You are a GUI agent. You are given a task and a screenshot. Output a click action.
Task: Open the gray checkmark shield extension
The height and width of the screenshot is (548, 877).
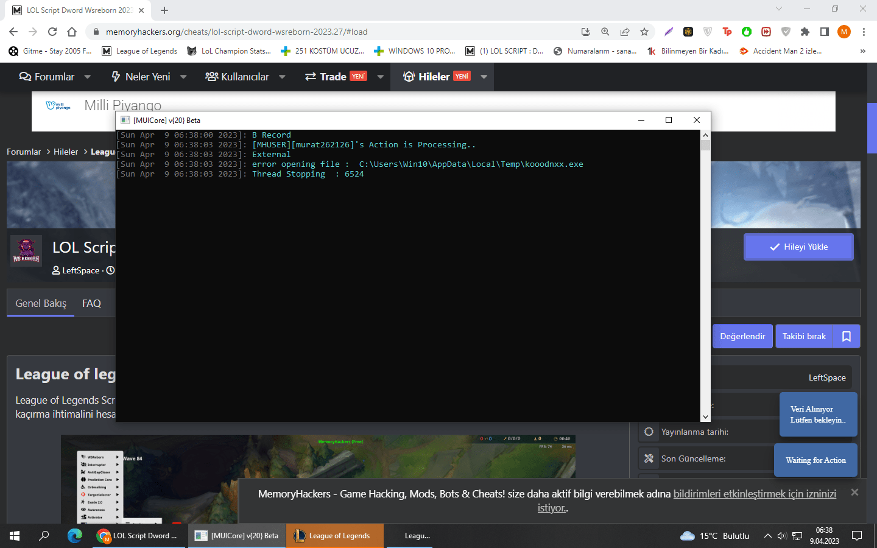click(786, 32)
